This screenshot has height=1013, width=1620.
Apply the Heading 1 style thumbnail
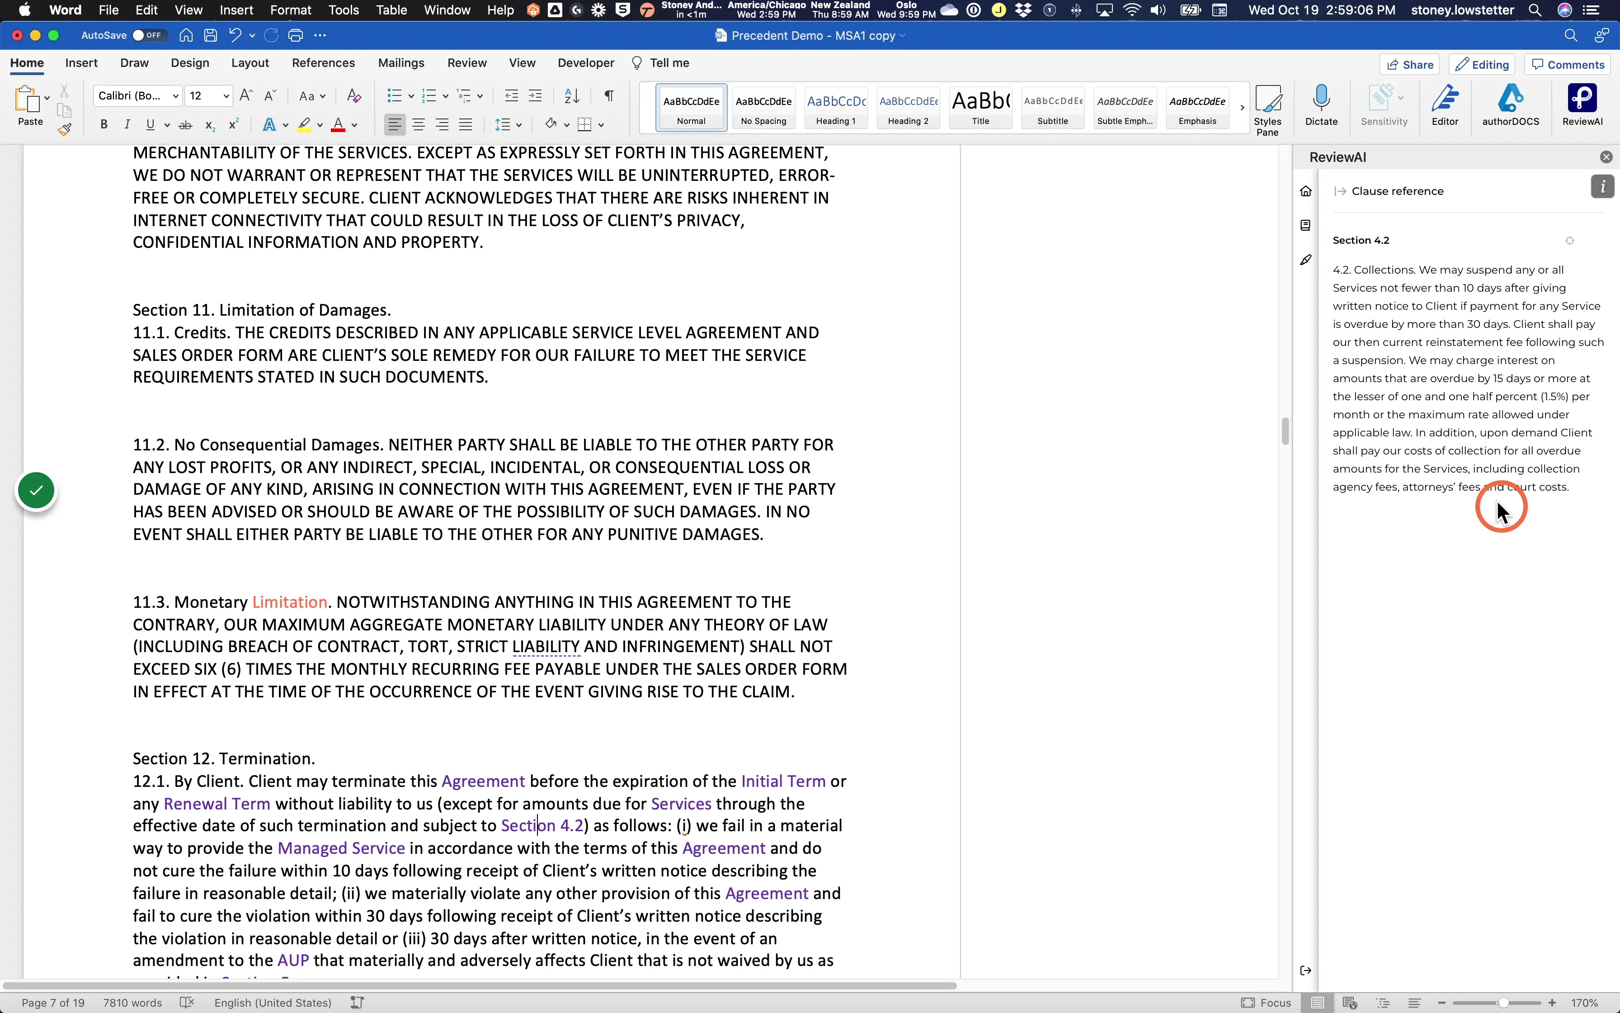tap(835, 107)
